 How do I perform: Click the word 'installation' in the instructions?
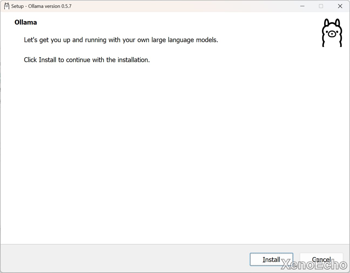point(133,60)
